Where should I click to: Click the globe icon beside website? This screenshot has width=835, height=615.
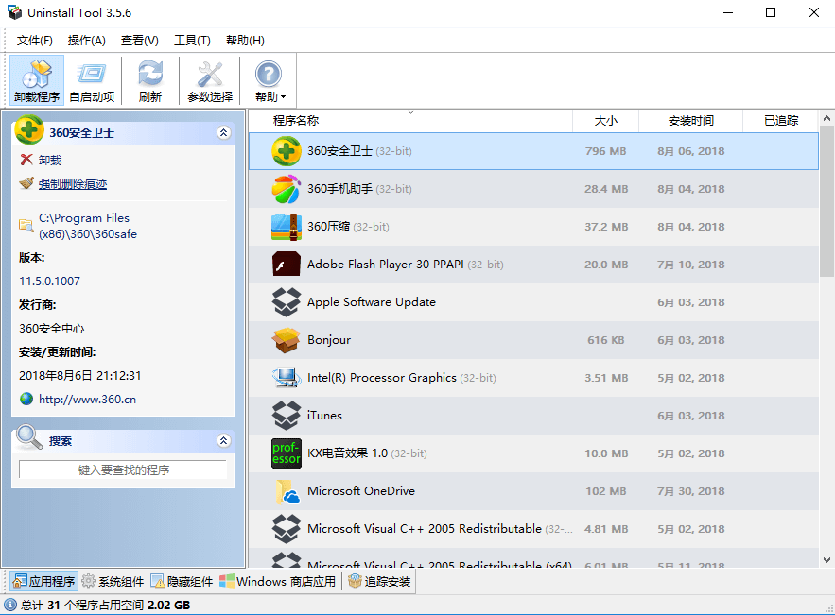pos(26,399)
